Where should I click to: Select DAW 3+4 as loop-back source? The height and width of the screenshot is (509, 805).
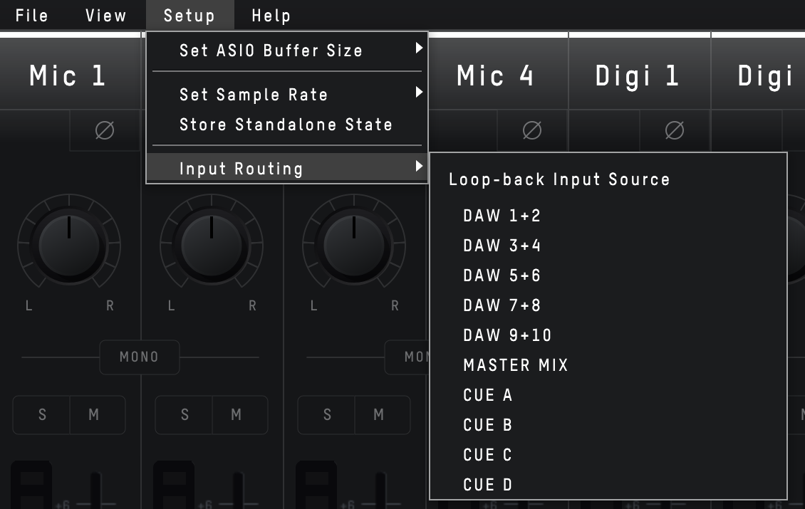[x=608, y=246]
